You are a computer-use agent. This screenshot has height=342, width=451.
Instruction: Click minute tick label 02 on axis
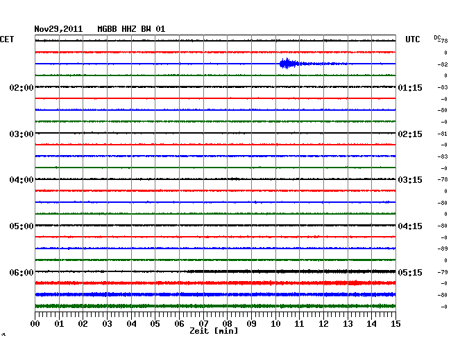point(83,323)
